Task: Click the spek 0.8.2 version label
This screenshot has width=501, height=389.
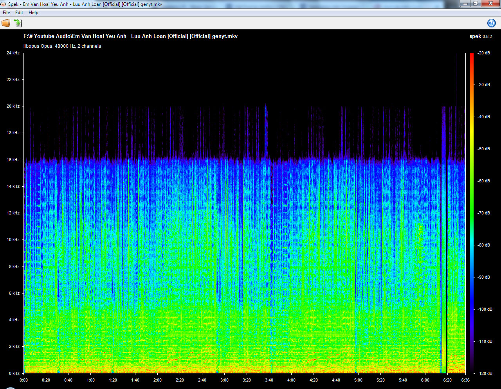Action: (481, 36)
